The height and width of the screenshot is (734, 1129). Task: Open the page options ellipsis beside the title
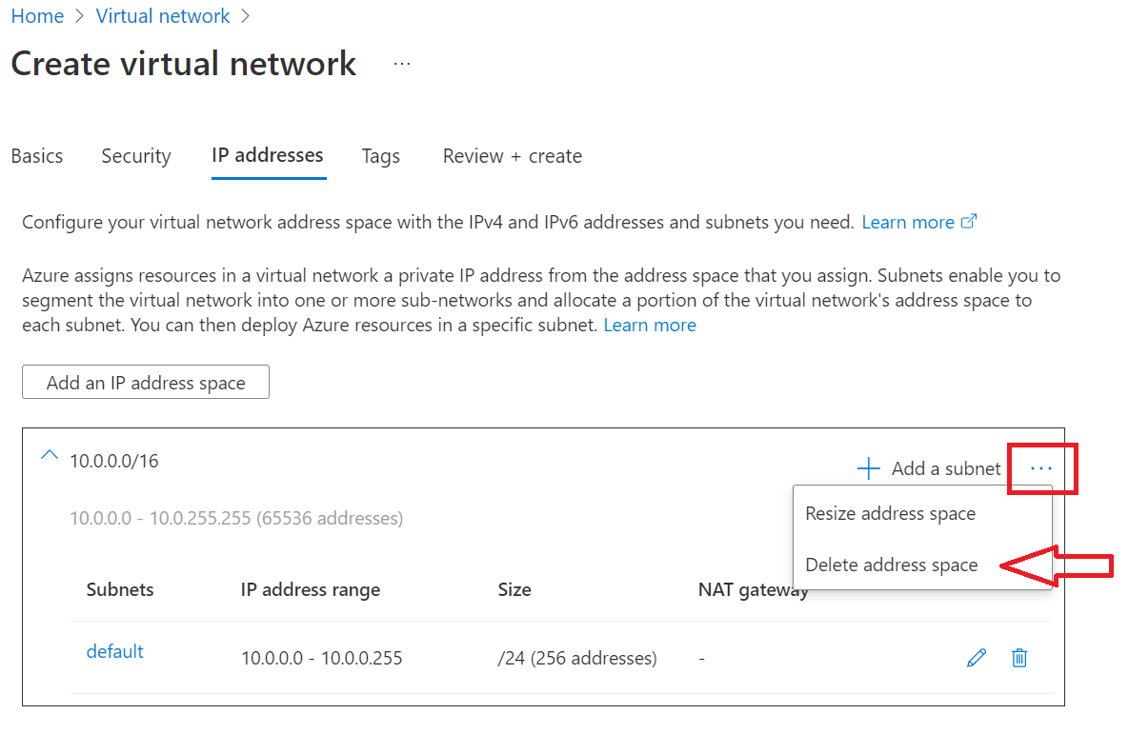(x=401, y=62)
